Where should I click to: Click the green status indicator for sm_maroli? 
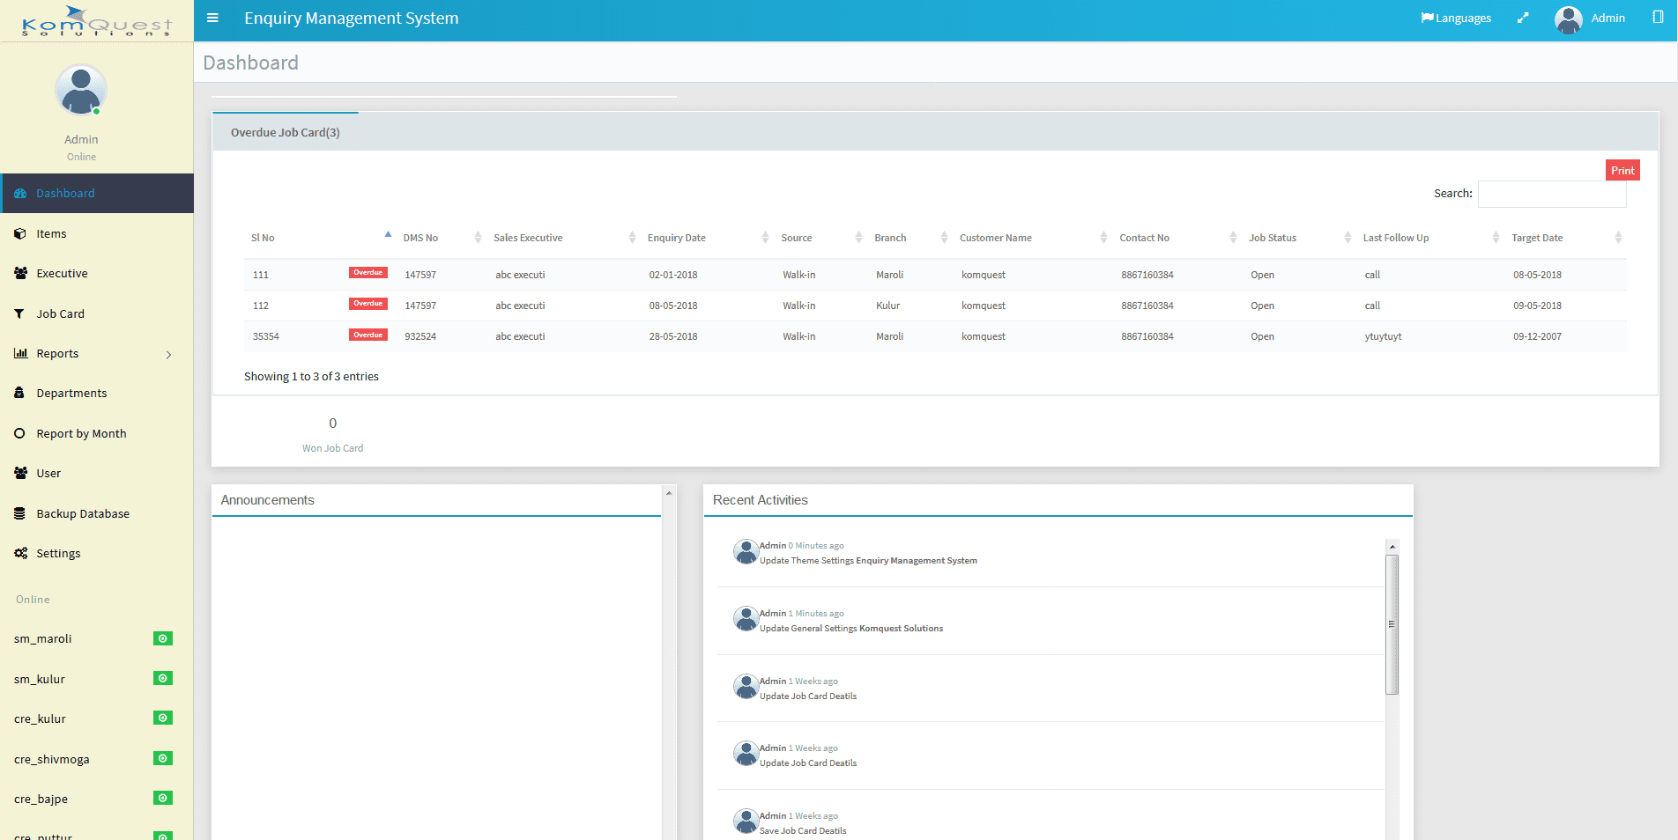[x=163, y=638]
